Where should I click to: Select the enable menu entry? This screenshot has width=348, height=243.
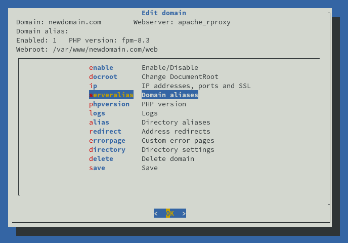pyautogui.click(x=101, y=67)
